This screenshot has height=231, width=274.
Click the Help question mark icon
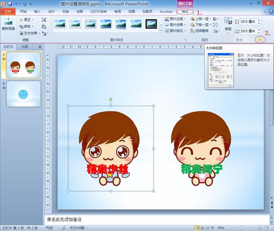[271, 11]
